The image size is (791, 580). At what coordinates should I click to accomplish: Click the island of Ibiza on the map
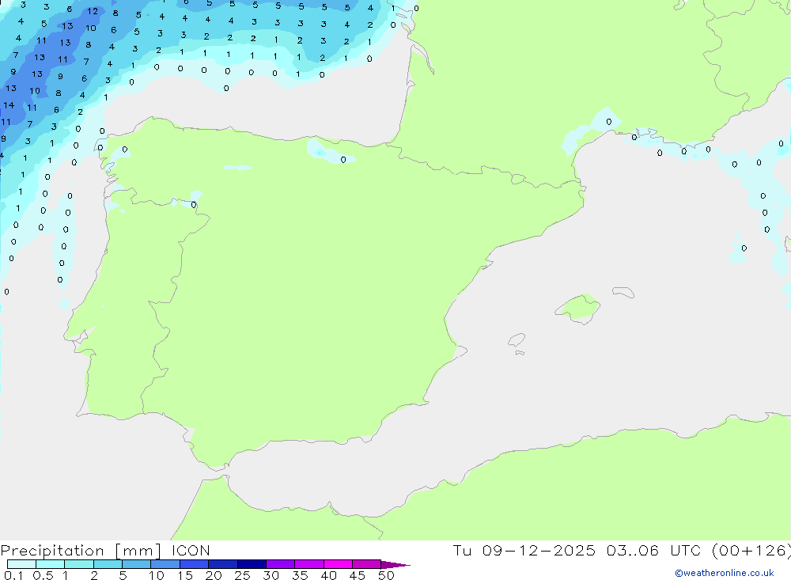tap(517, 339)
